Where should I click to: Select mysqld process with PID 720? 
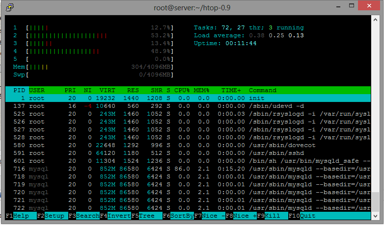point(188,192)
